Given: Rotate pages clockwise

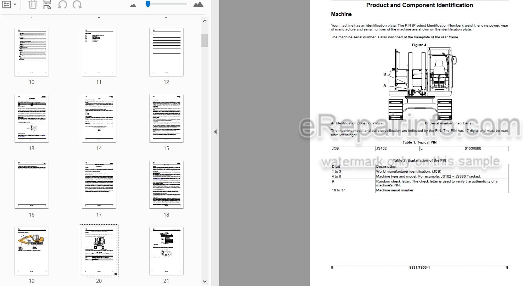Looking at the screenshot, I should click(77, 5).
